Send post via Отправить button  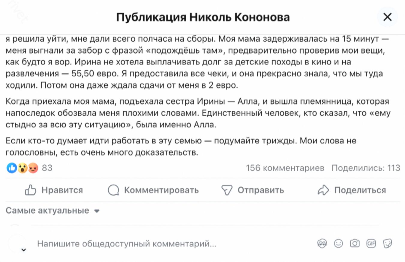point(253,190)
